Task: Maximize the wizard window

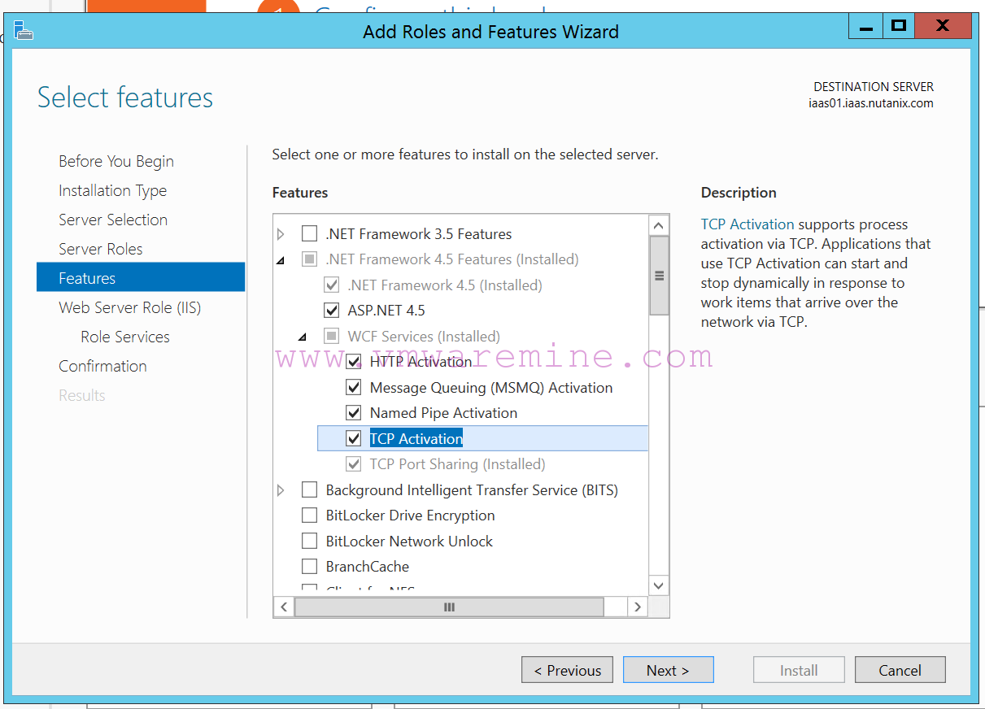Action: click(899, 26)
